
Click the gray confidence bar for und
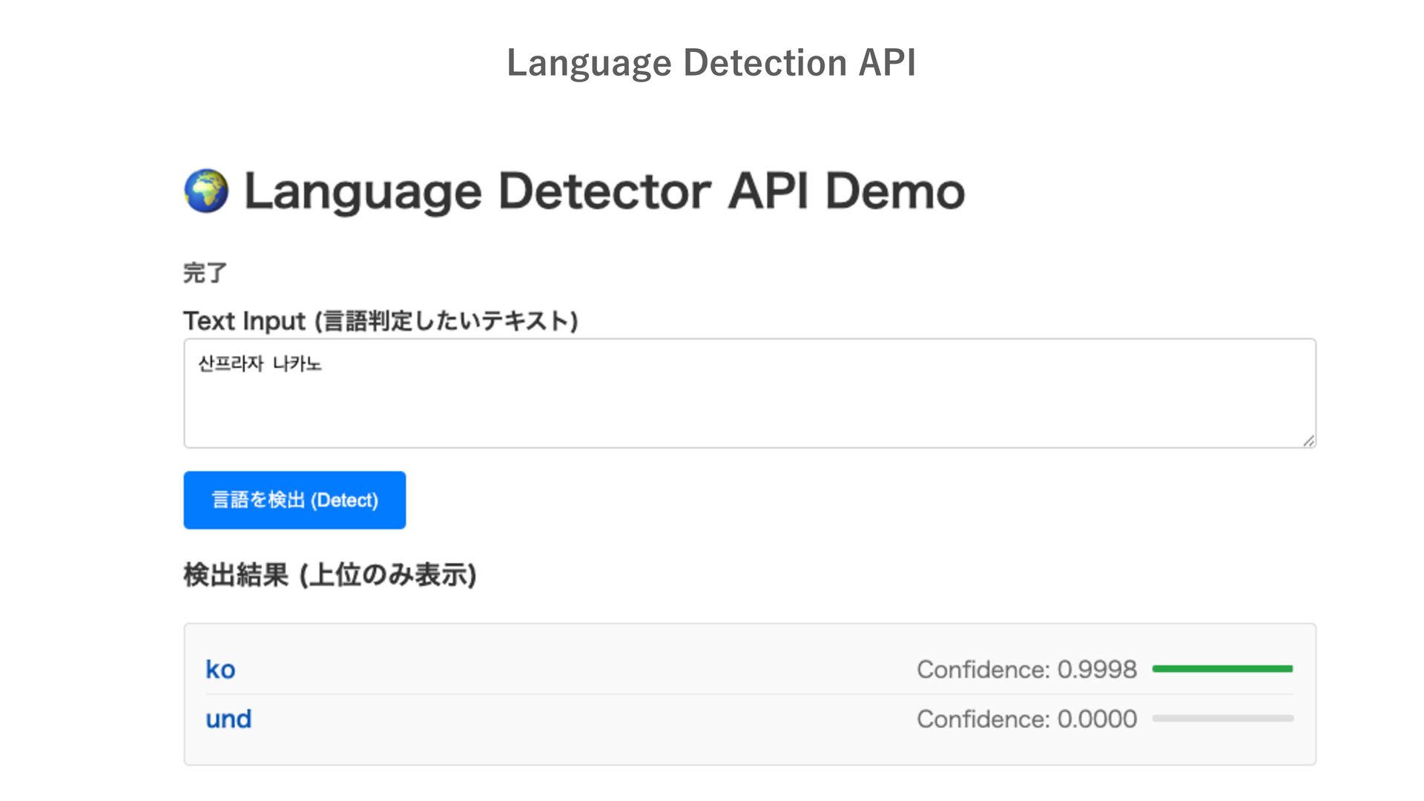coord(1222,719)
